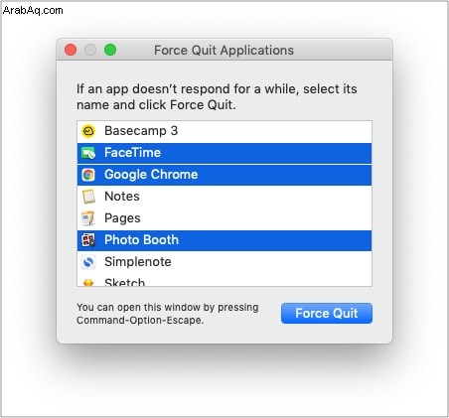
Task: Select Simplenote in the list
Action: (x=224, y=262)
